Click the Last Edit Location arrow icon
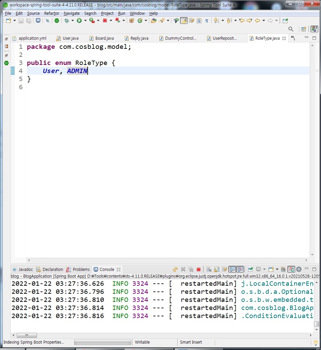The height and width of the screenshot is (350, 321). tap(242, 21)
